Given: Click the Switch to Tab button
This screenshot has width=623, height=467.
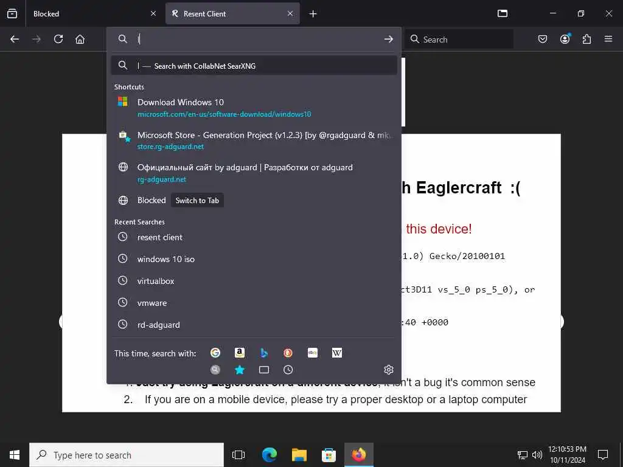Looking at the screenshot, I should (197, 200).
